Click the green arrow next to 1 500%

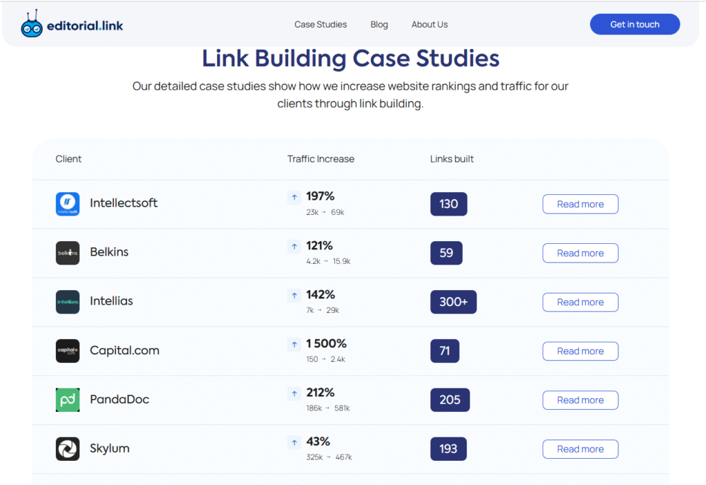[295, 344]
